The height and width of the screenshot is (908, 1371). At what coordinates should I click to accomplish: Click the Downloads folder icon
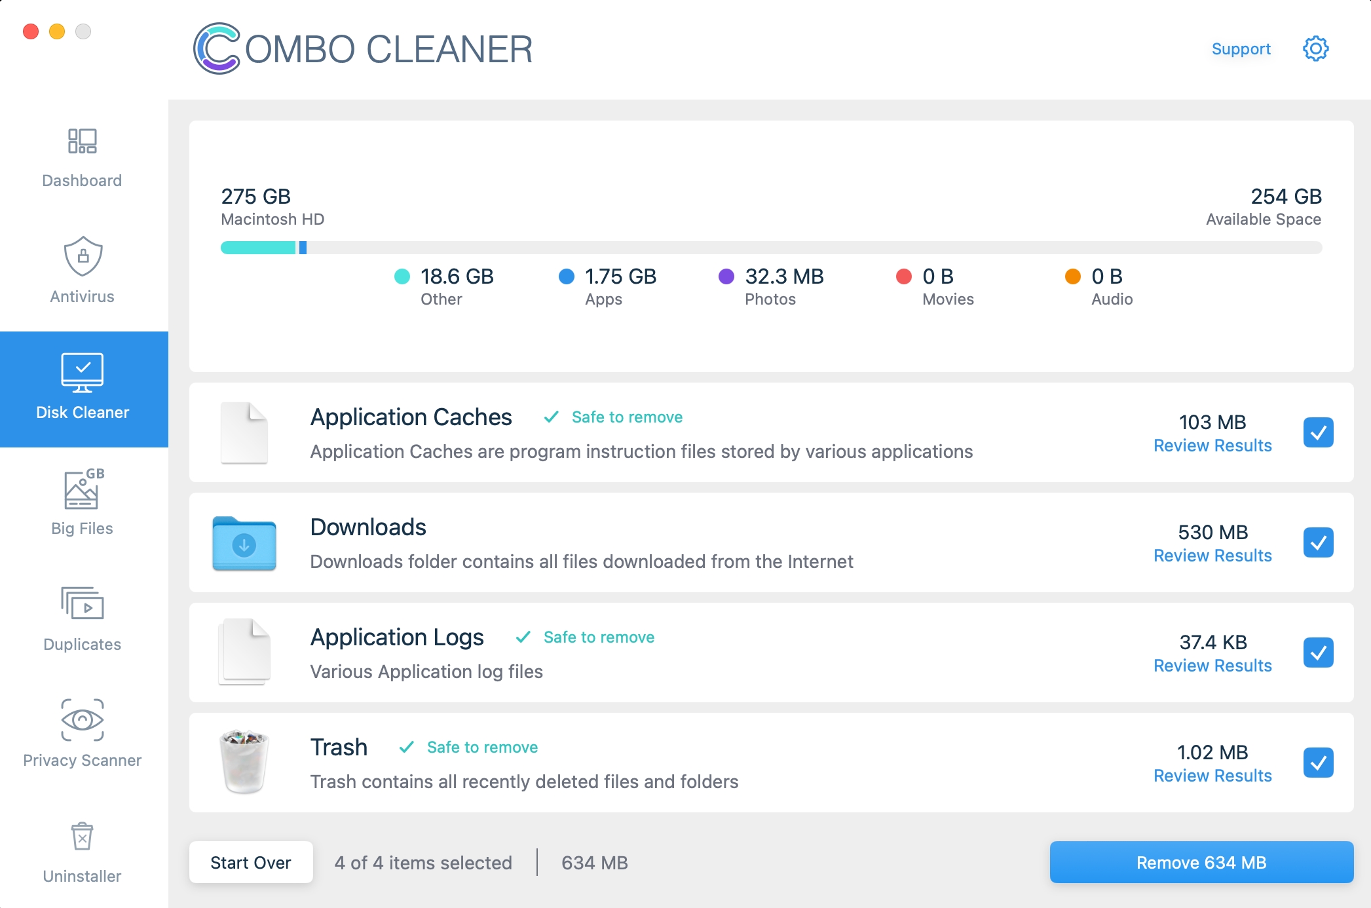coord(244,543)
